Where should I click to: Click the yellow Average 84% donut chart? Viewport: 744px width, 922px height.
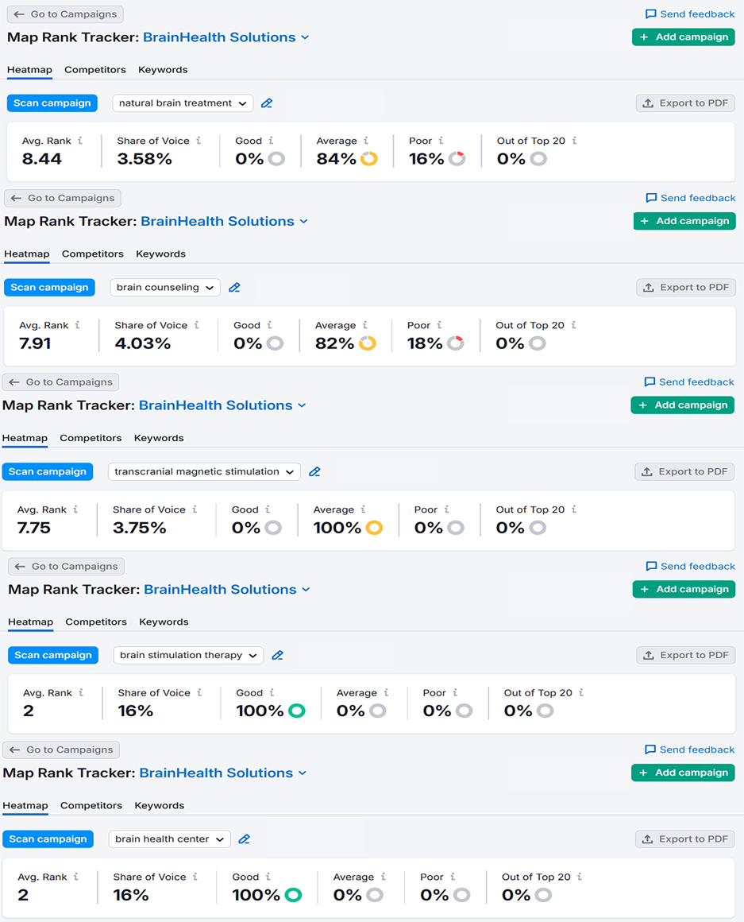click(368, 159)
